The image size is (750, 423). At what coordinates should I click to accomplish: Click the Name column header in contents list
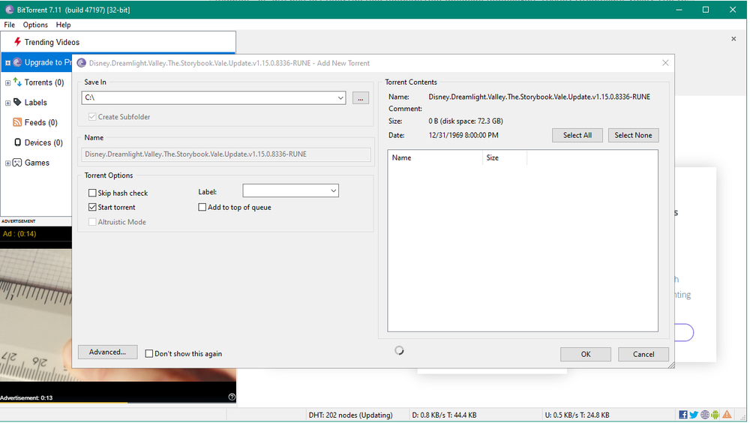(435, 157)
